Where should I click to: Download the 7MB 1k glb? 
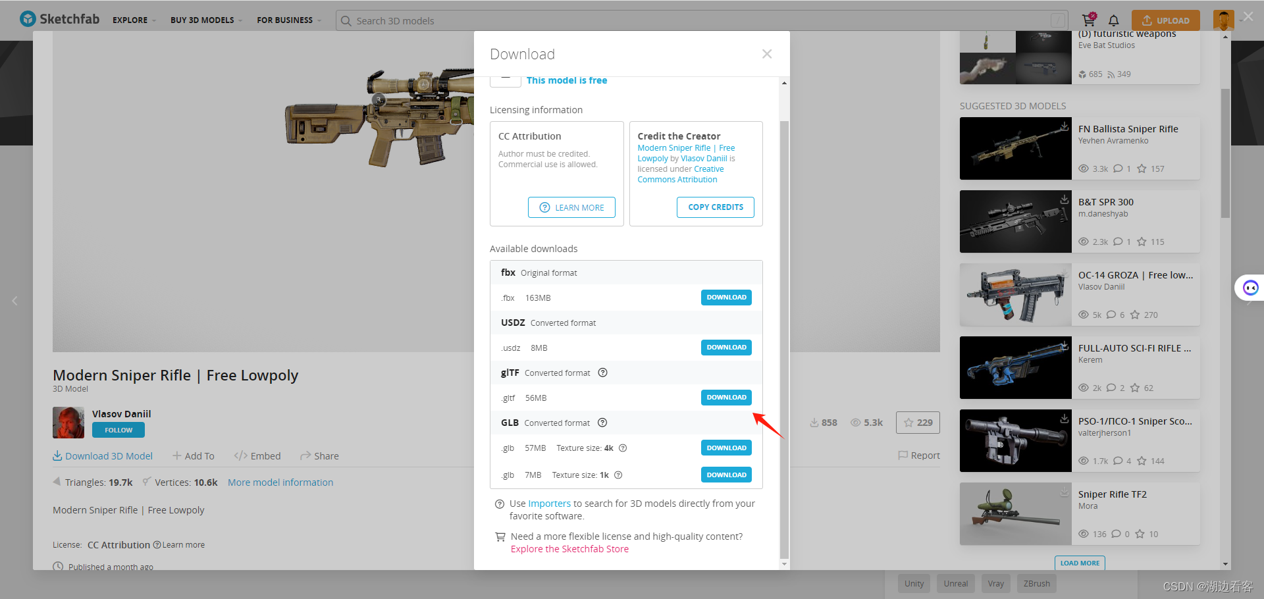coord(726,475)
